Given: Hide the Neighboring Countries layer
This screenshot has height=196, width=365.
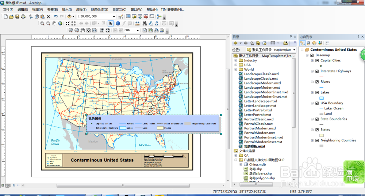Looking at the screenshot, I should click(x=317, y=141).
